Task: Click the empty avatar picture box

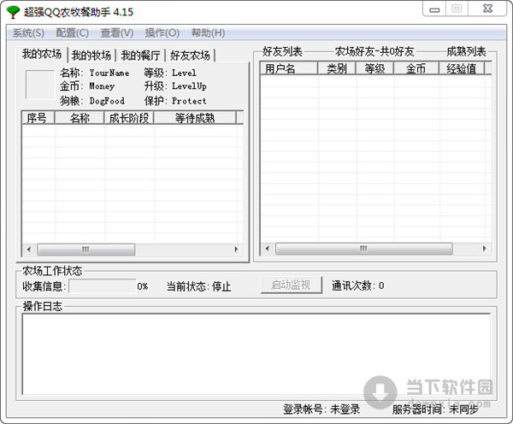Action: click(40, 85)
